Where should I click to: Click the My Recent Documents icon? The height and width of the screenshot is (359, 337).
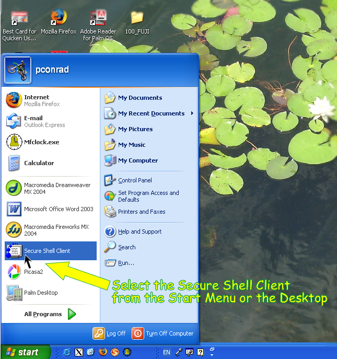pyautogui.click(x=110, y=113)
